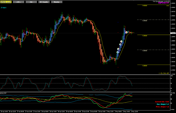Screen dimensions: 176x113
Task: Click the 30 Apr 14:00 time axis label
Action: pyautogui.click(x=102, y=112)
